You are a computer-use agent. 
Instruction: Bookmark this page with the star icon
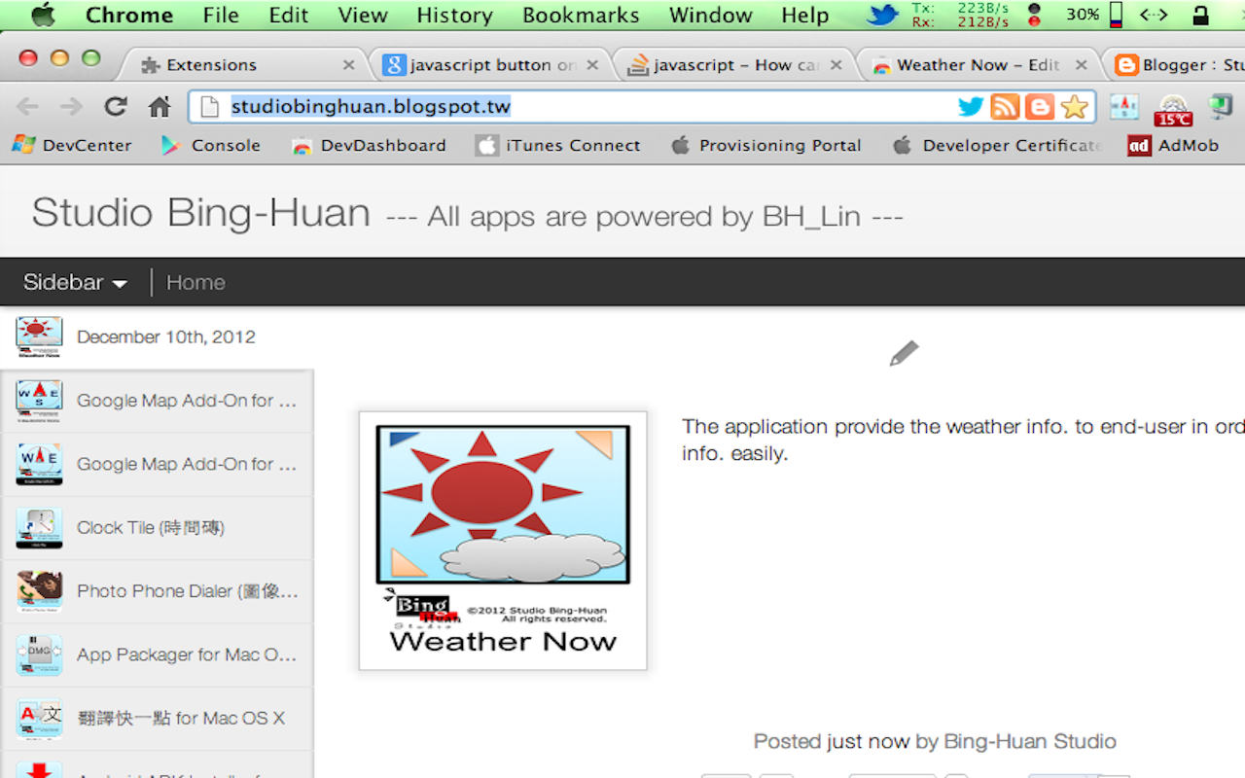pyautogui.click(x=1074, y=106)
